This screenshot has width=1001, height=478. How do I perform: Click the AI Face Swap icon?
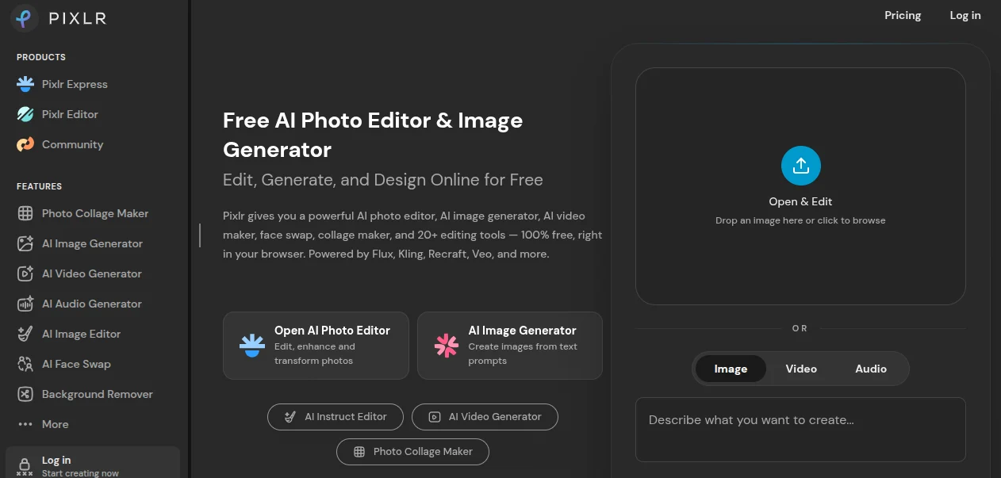pos(25,364)
